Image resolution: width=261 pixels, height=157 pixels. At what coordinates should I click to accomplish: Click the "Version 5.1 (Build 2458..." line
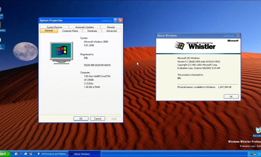click(199, 61)
